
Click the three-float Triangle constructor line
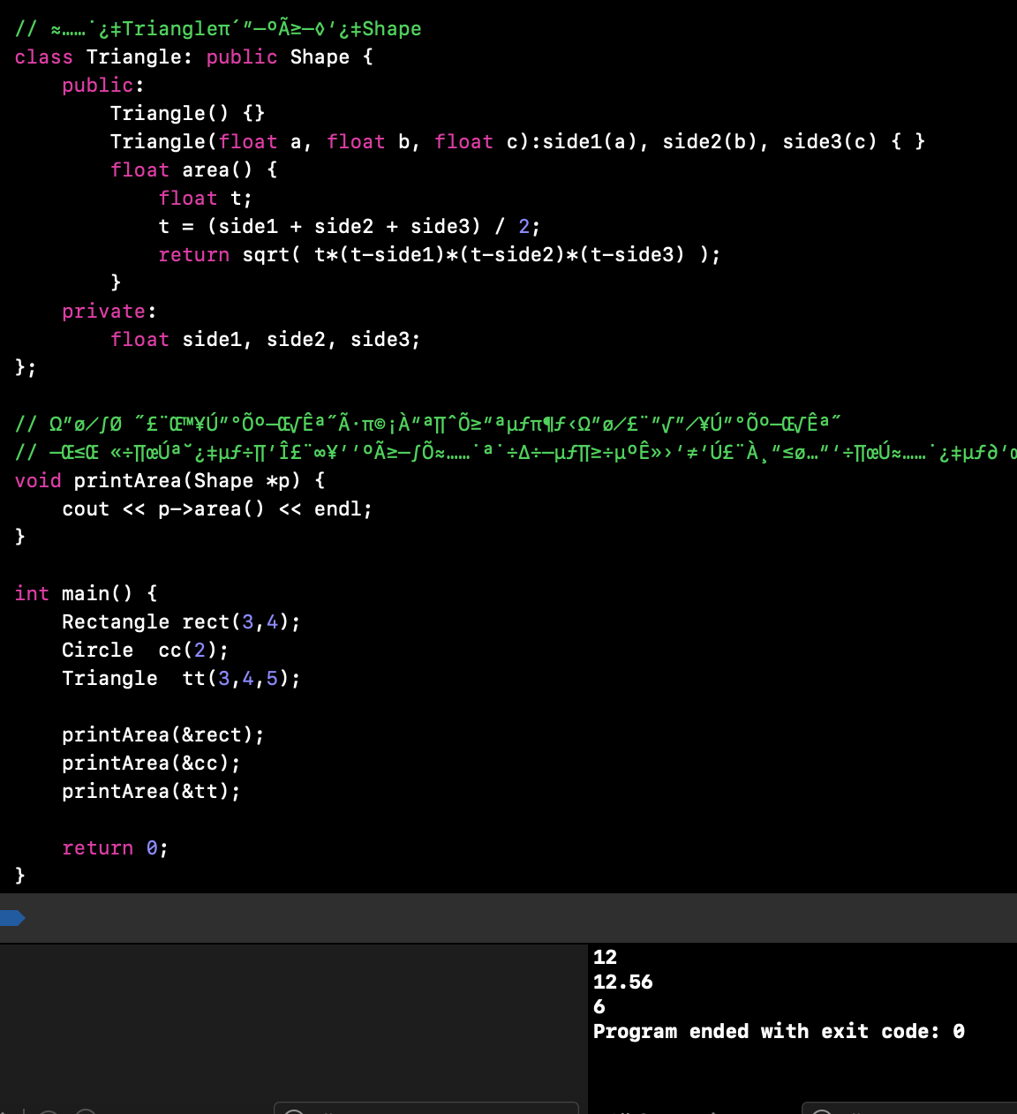[x=517, y=142]
